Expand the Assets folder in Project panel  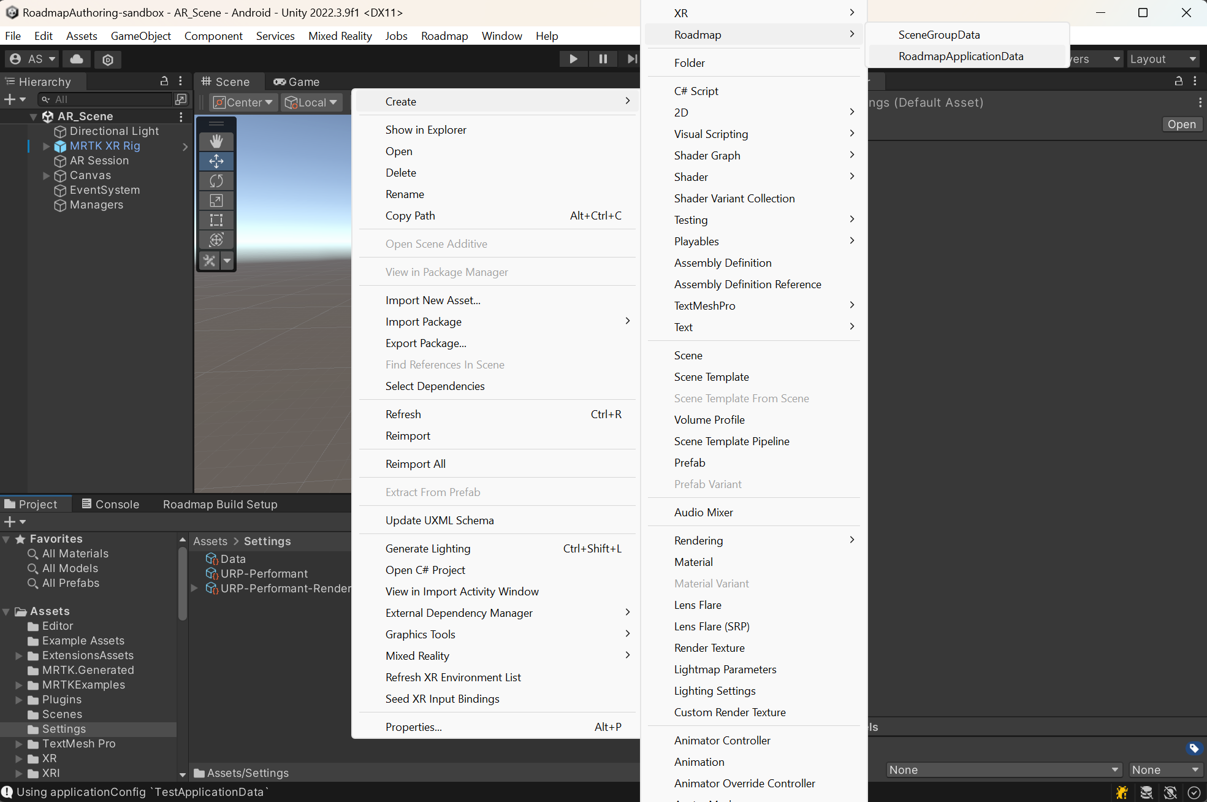(7, 611)
